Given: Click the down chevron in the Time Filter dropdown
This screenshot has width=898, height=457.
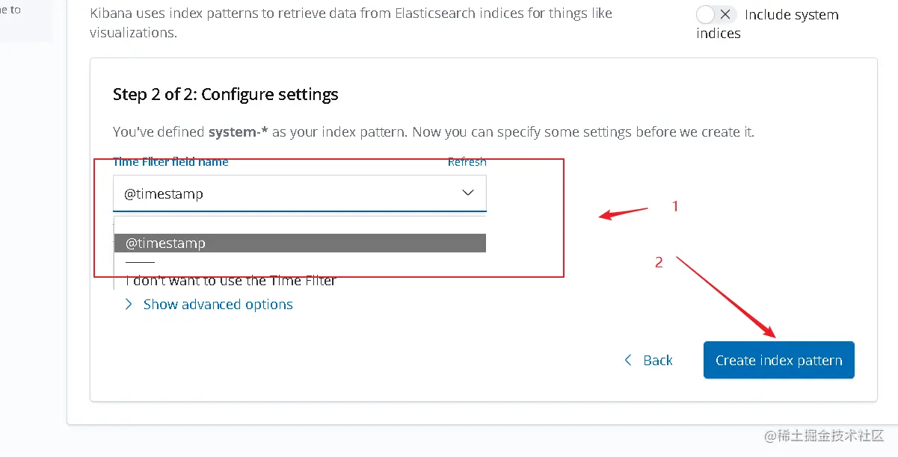Looking at the screenshot, I should [468, 193].
